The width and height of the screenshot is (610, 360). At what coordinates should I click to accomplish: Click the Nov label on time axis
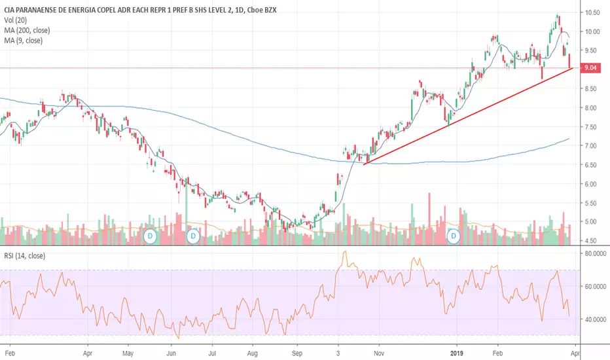pyautogui.click(x=379, y=353)
